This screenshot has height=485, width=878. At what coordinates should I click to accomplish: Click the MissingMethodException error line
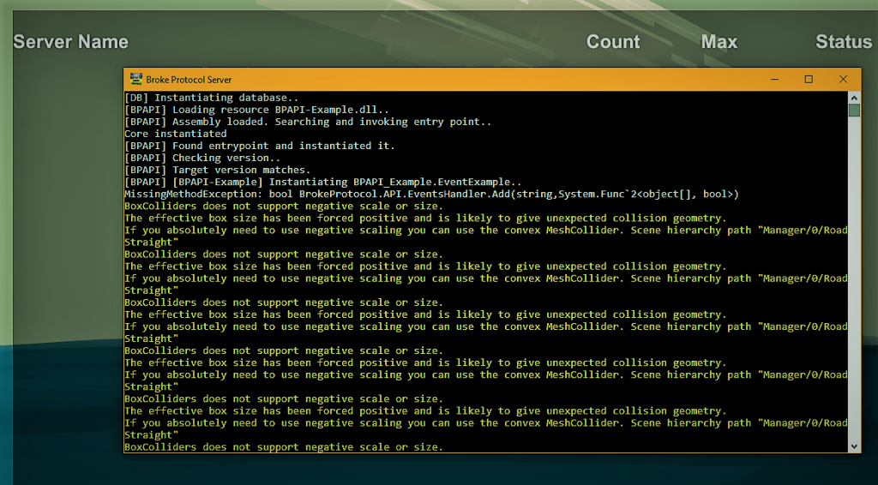click(432, 195)
